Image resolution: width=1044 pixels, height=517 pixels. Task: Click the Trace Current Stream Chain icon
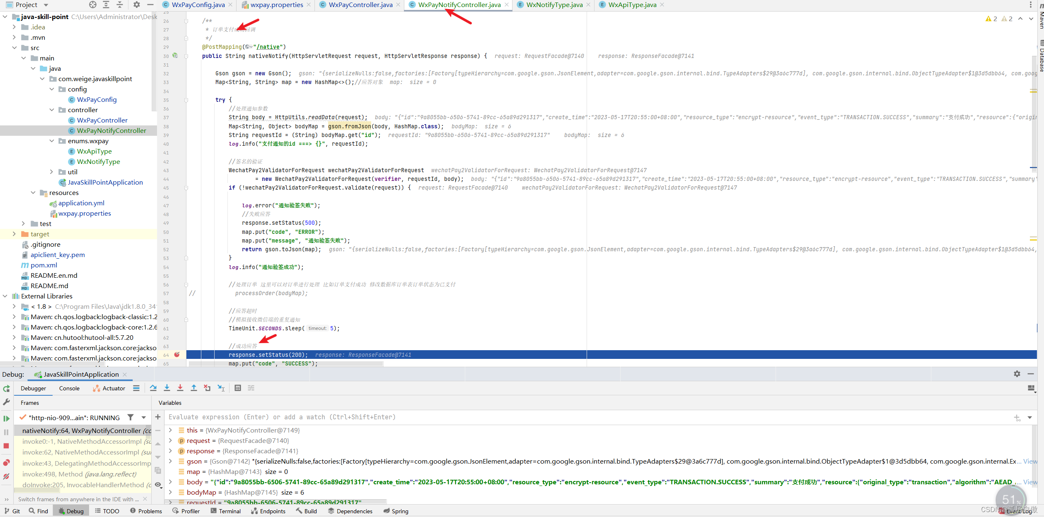click(x=251, y=388)
